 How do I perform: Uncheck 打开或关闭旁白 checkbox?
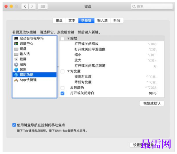62,93
